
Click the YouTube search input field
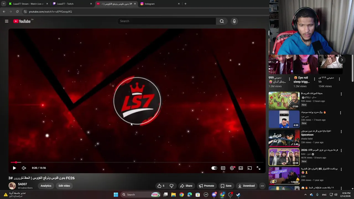166,21
